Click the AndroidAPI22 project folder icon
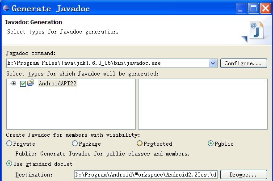 point(30,83)
